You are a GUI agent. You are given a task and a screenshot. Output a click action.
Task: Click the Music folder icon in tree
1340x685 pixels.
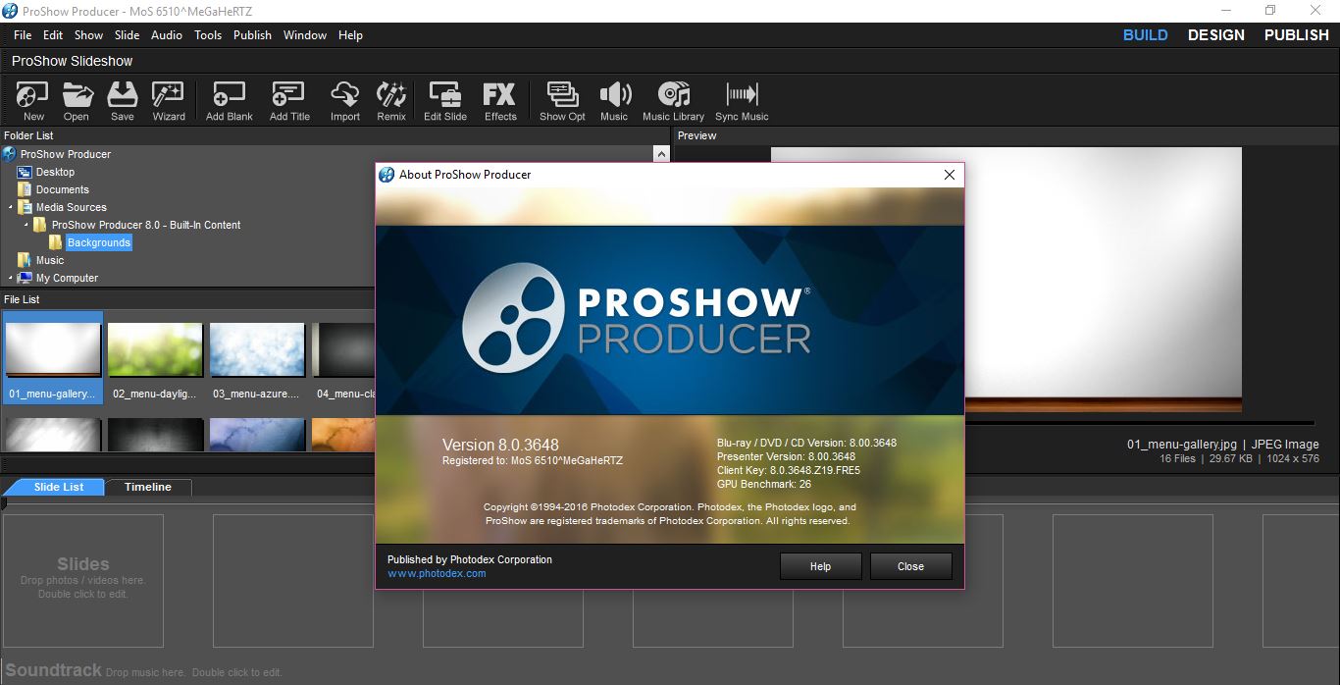click(25, 260)
